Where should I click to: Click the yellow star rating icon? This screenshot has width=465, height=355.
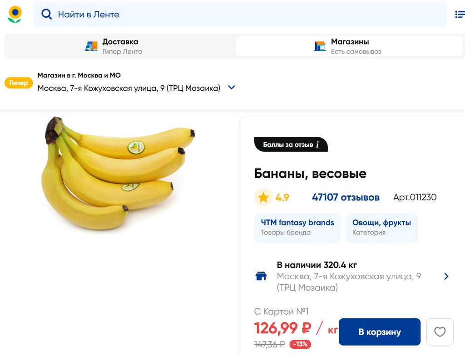point(263,197)
